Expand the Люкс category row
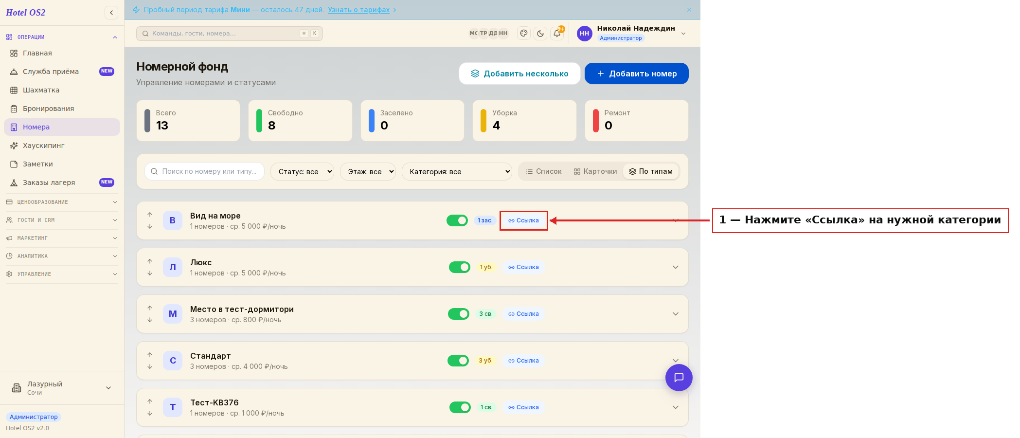1020x438 pixels. click(x=676, y=267)
